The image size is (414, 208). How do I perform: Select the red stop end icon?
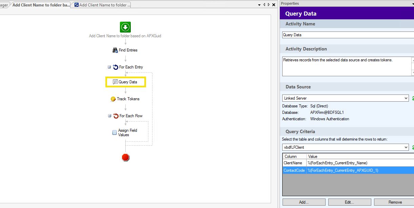[x=125, y=158]
